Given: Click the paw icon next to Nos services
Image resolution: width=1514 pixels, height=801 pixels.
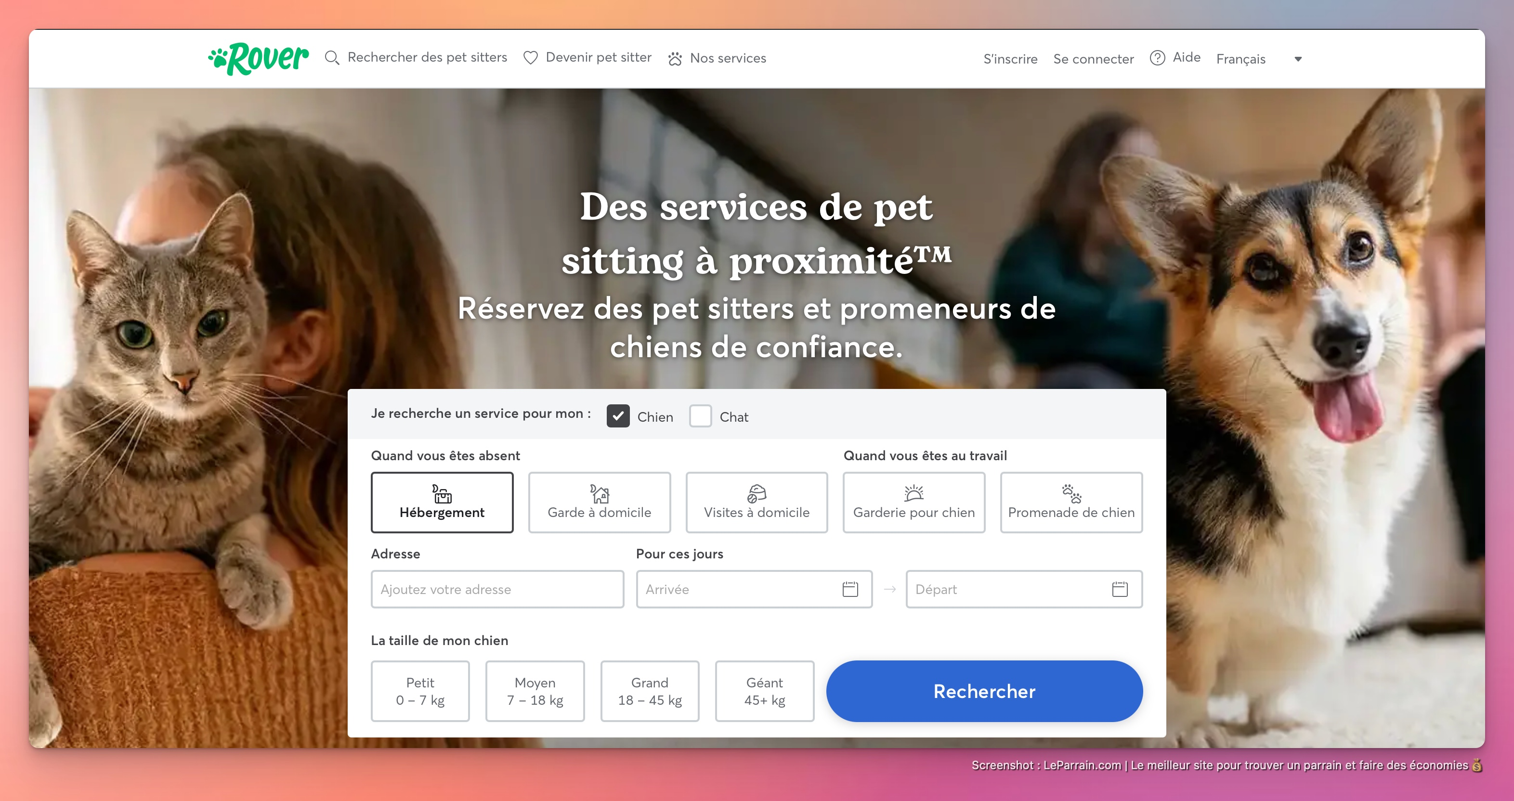Looking at the screenshot, I should pyautogui.click(x=675, y=58).
